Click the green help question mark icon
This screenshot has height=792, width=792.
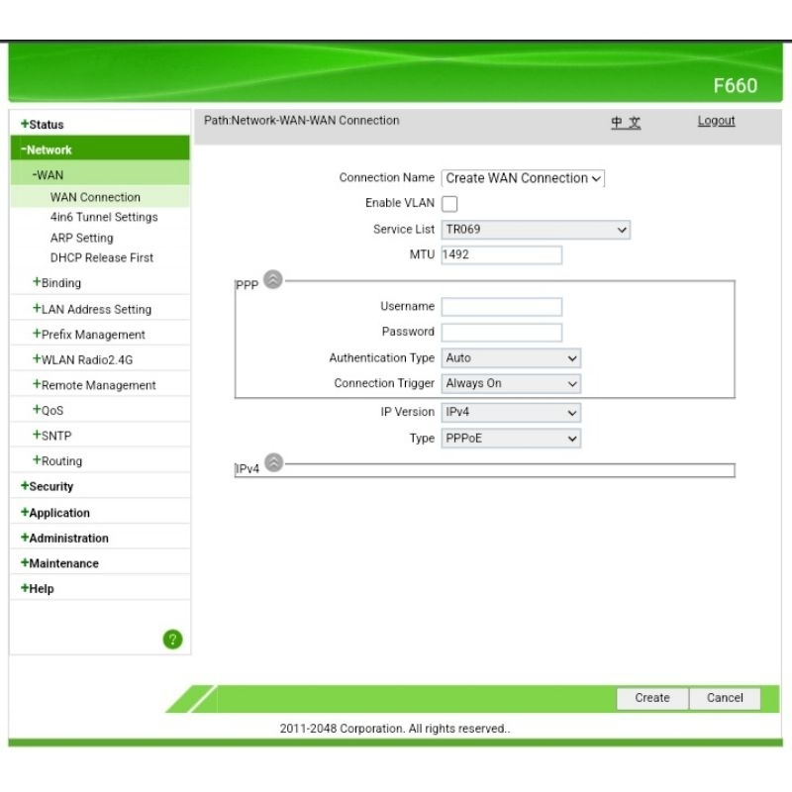click(172, 640)
